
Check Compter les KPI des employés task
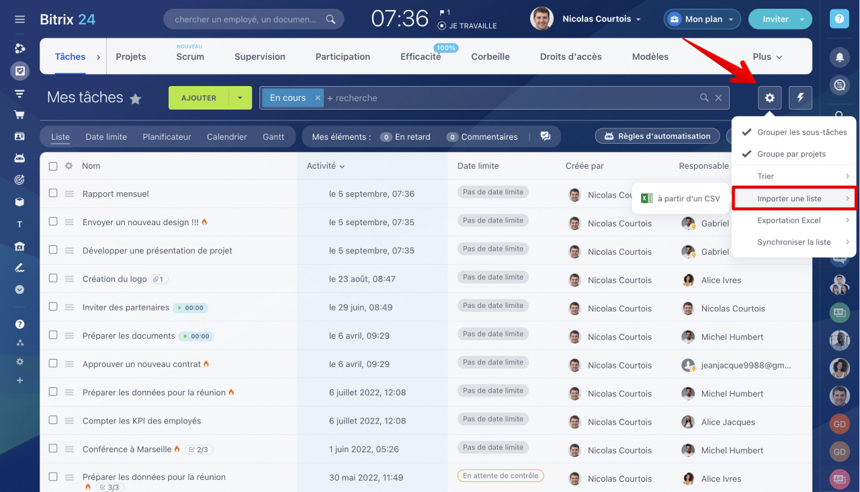[x=53, y=419]
